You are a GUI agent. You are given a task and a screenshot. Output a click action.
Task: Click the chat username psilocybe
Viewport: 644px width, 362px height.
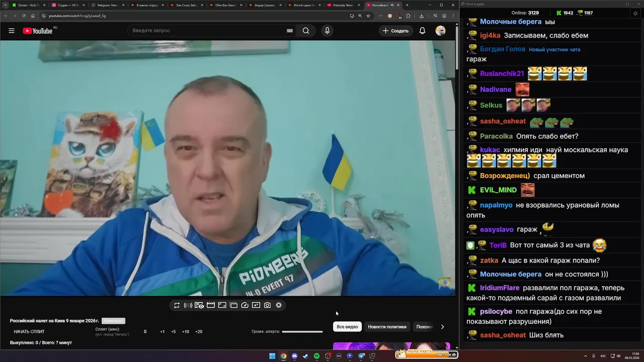pos(496,312)
